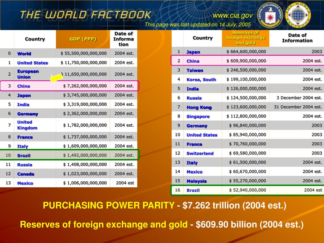Open the Brazil link in GDP table

[24, 156]
